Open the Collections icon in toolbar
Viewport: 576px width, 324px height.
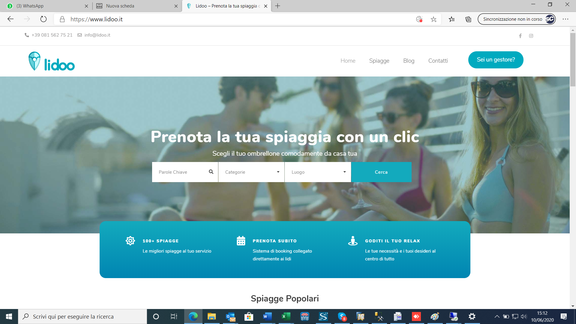[468, 19]
